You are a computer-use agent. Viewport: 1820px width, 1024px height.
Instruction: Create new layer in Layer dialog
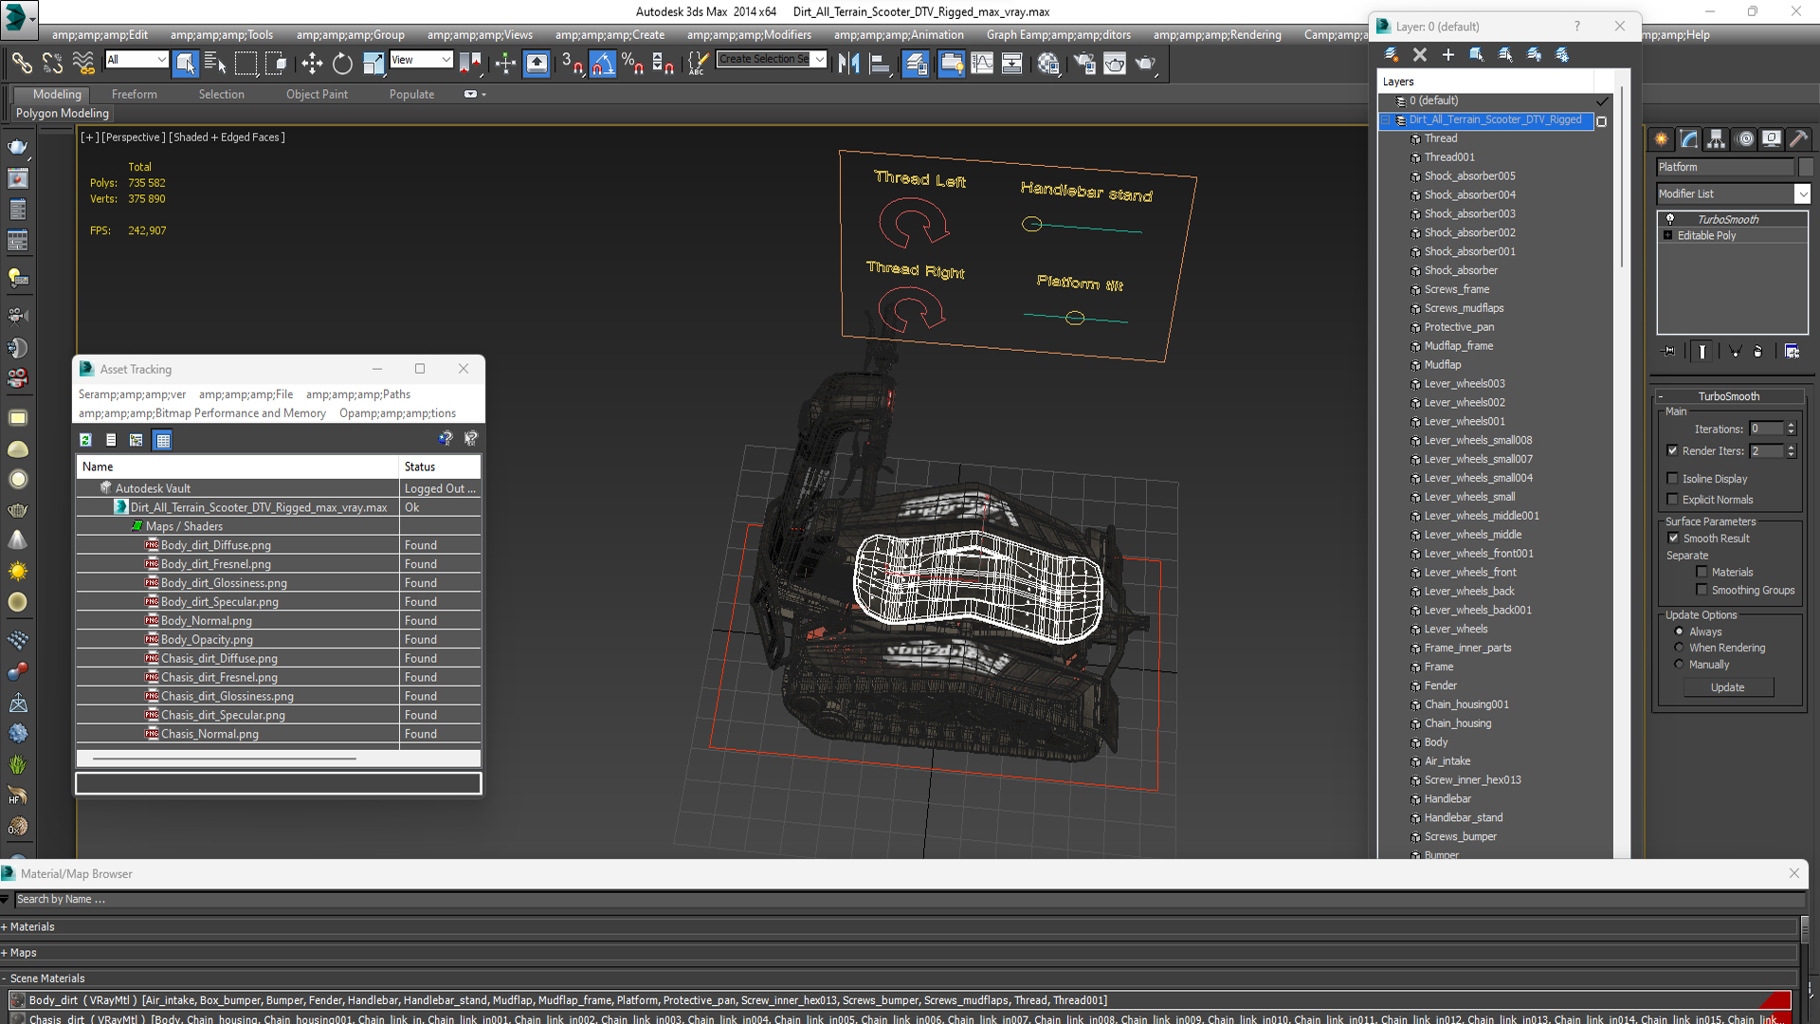pyautogui.click(x=1391, y=55)
